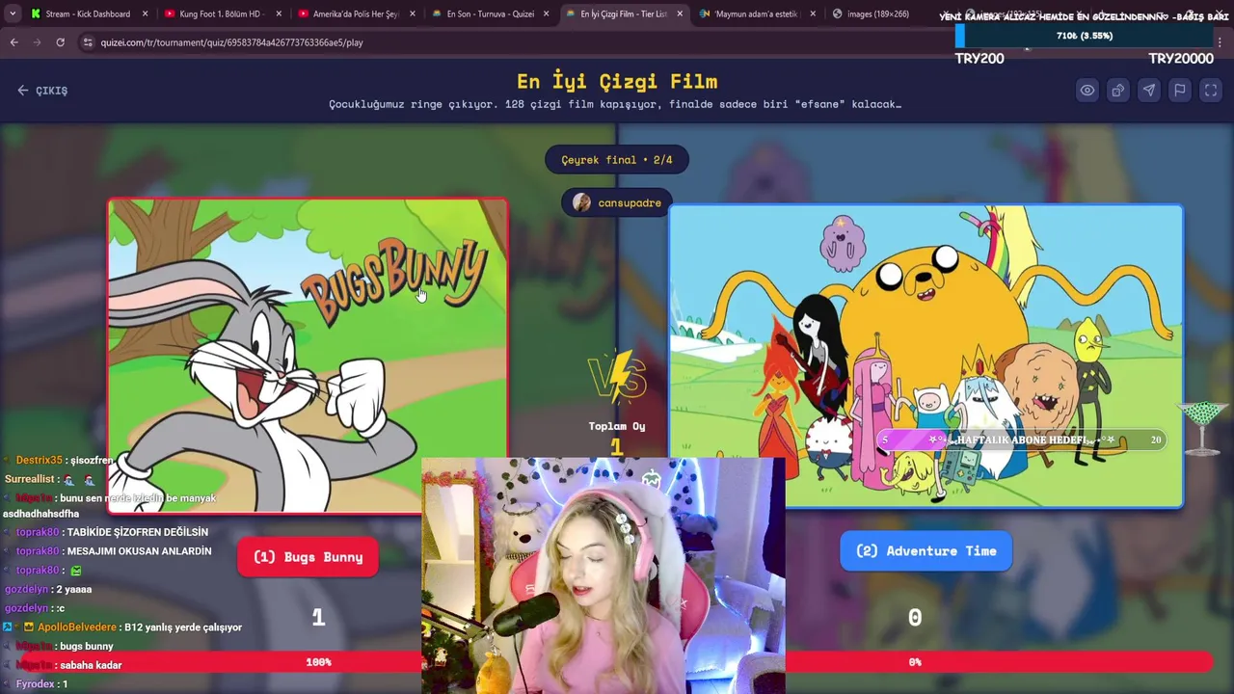Click Surreallist username in chat

(x=29, y=479)
